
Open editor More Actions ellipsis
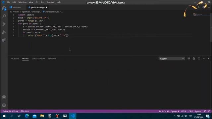[209, 7]
